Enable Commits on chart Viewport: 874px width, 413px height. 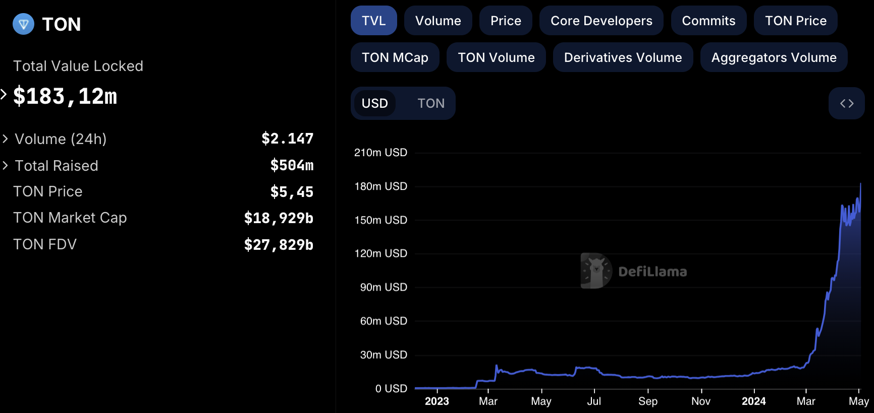click(x=708, y=21)
